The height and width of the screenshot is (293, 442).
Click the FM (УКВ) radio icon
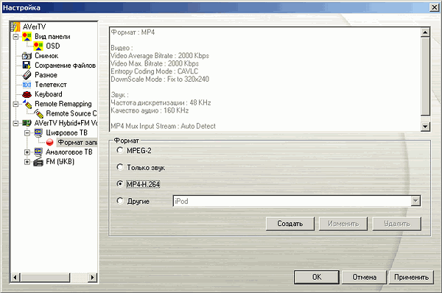coord(38,162)
